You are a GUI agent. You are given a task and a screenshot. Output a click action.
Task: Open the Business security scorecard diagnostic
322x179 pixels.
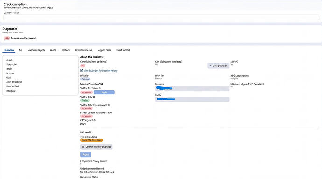[x=23, y=38]
